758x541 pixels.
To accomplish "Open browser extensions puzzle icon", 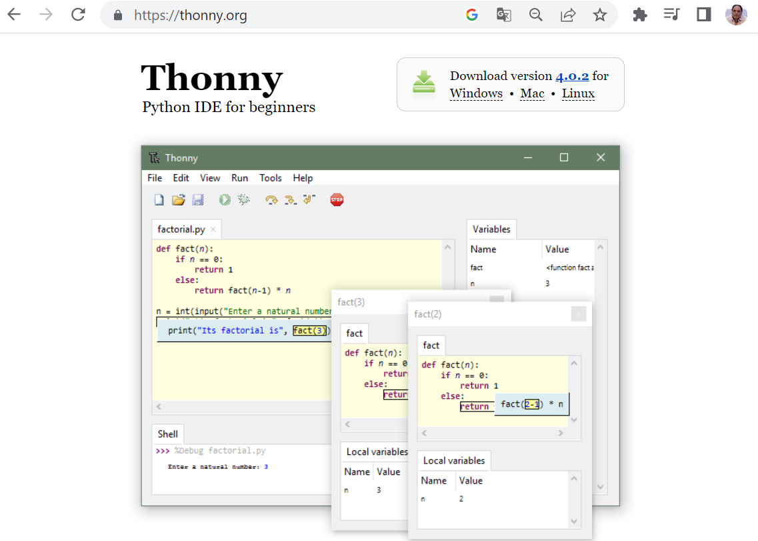I will click(x=639, y=15).
